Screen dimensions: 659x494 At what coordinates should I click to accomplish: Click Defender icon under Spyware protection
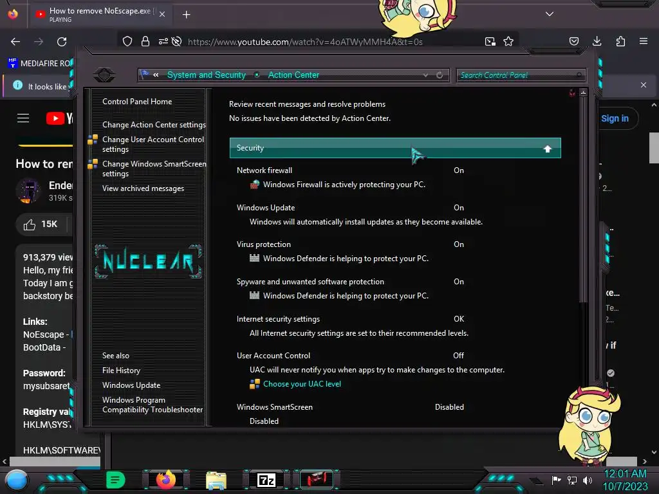(x=254, y=295)
